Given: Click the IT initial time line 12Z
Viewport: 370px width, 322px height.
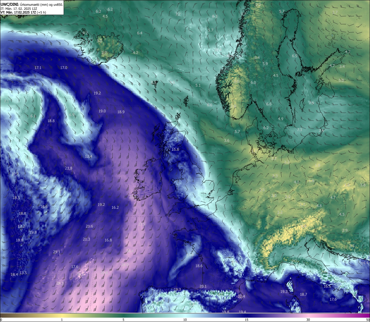Looking at the screenshot, I should (18, 9).
